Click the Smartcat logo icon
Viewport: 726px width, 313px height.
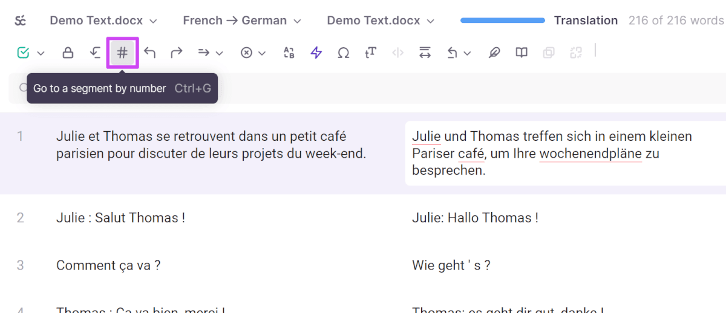tap(21, 21)
